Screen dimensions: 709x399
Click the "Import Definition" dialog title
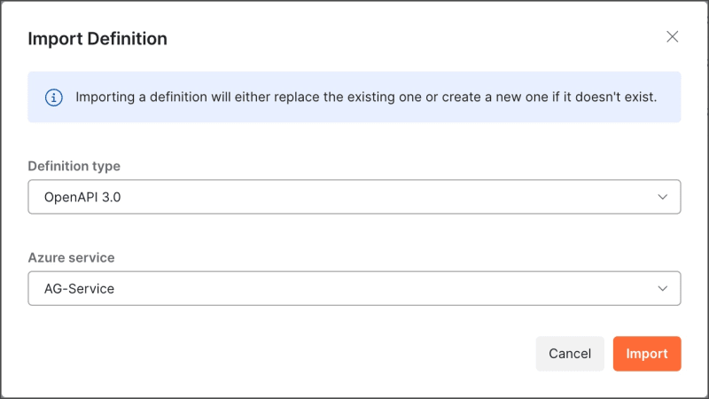point(97,39)
